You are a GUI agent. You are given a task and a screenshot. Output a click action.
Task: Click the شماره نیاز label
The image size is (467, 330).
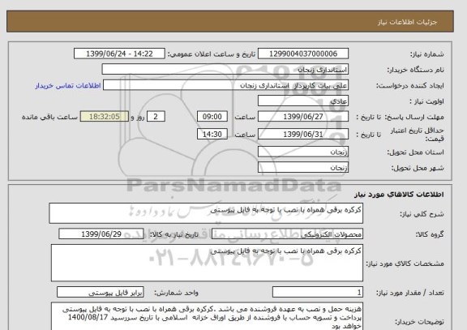426,54
